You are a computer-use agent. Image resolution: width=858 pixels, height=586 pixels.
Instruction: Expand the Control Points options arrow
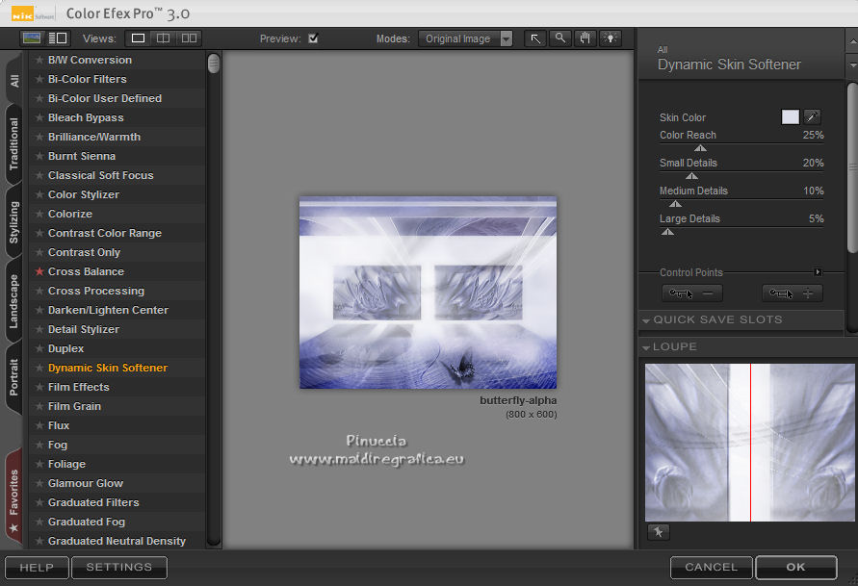coord(818,272)
